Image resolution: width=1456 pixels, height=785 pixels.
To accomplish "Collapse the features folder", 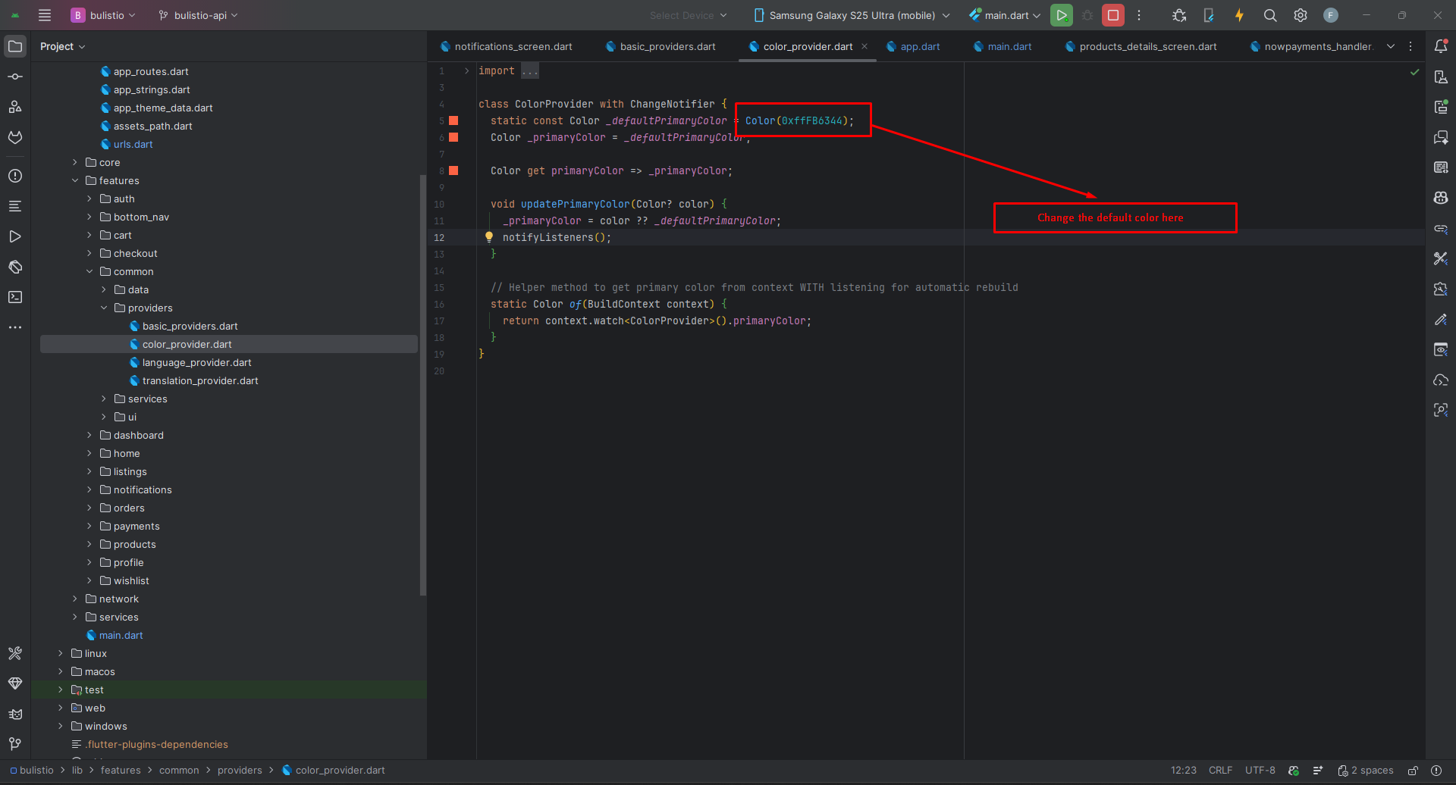I will click(75, 180).
